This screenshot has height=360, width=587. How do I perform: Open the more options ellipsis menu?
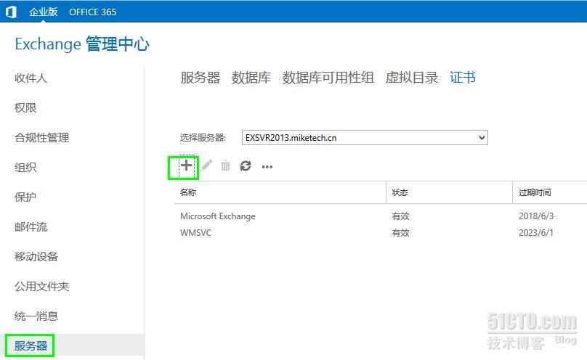(x=267, y=167)
